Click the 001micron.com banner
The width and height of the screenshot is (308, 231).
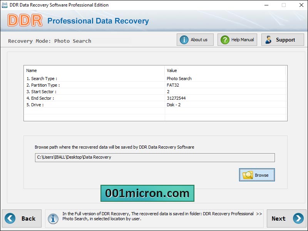point(147,193)
